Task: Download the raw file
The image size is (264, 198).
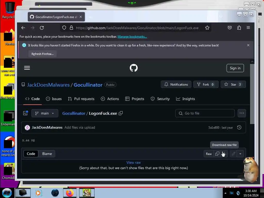Action: pos(224,154)
